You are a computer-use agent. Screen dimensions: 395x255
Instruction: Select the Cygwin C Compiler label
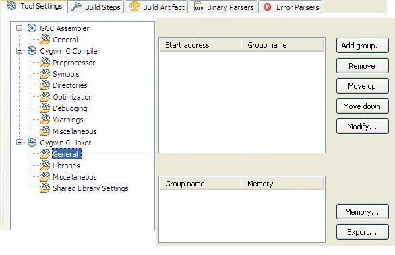coord(70,51)
